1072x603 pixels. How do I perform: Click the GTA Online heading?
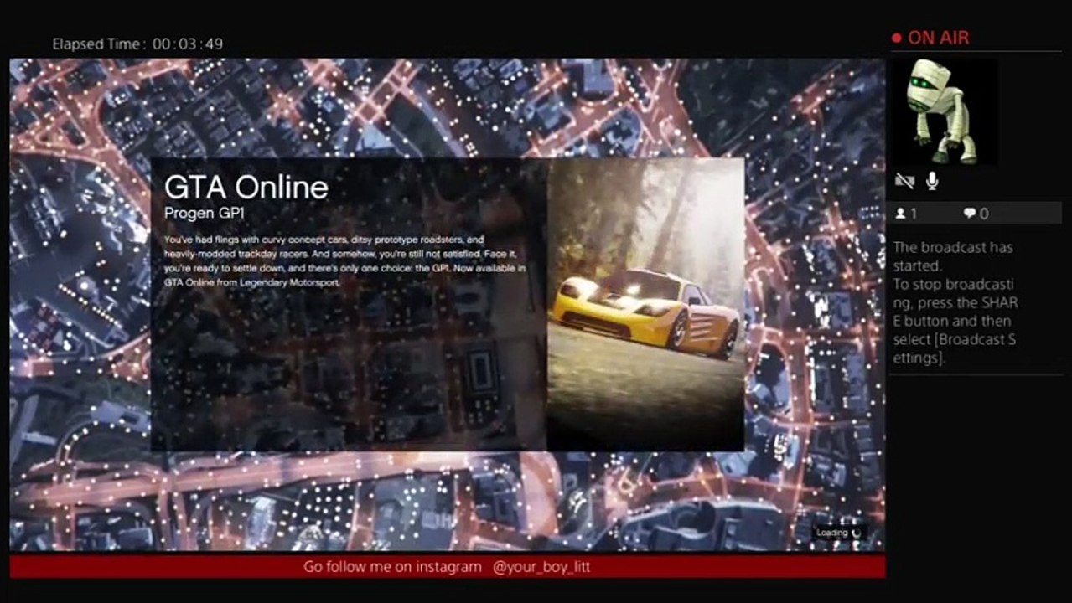pyautogui.click(x=246, y=186)
